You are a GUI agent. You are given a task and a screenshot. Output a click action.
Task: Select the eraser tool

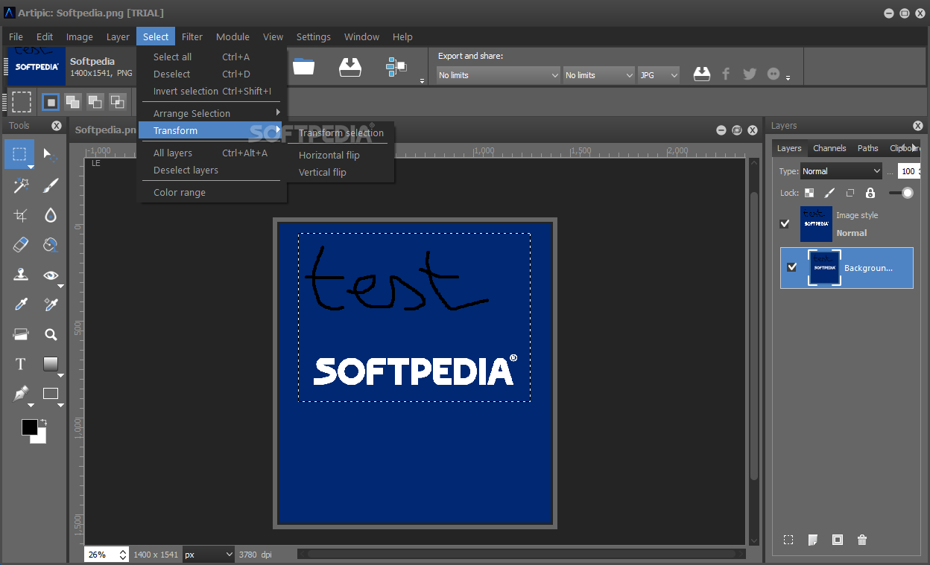click(x=20, y=245)
